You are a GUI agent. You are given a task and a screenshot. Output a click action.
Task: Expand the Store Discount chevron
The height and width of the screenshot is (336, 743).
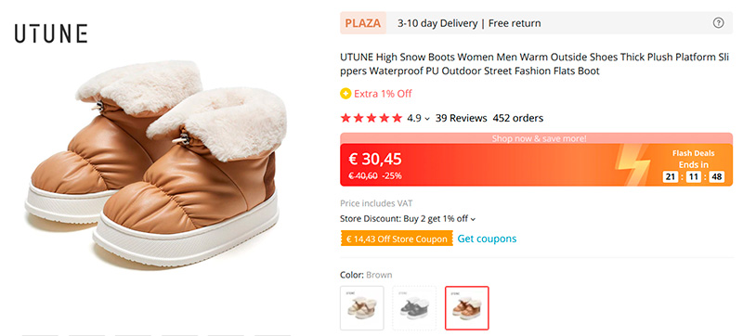(x=473, y=219)
